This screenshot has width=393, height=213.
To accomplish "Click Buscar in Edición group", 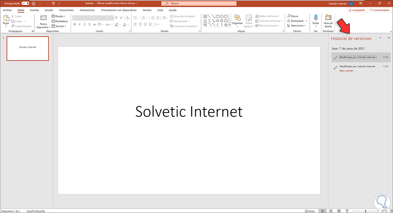I will [x=293, y=16].
